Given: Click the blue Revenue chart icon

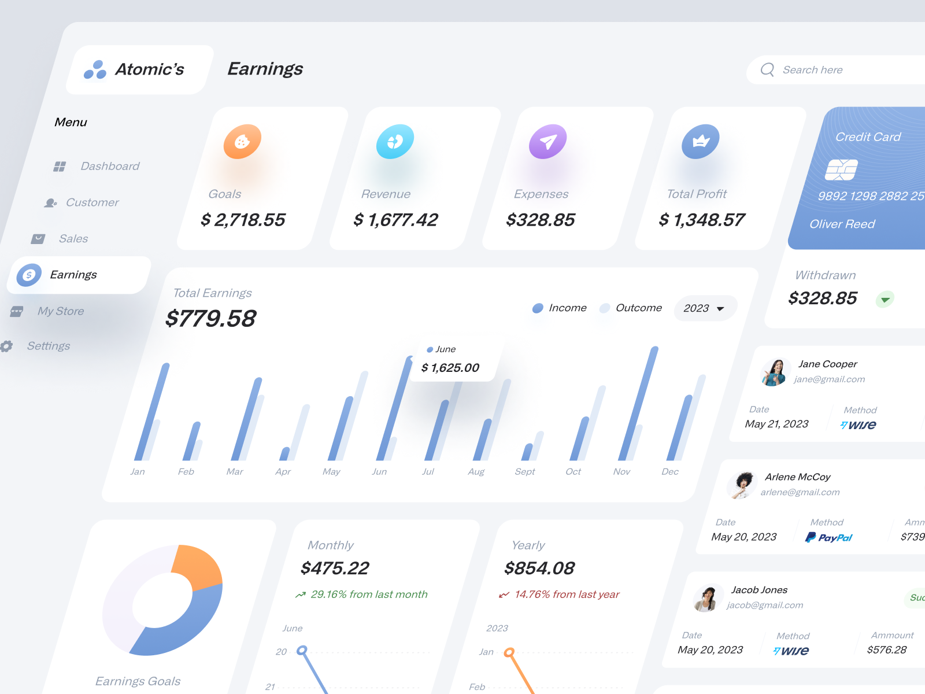Looking at the screenshot, I should click(x=395, y=141).
